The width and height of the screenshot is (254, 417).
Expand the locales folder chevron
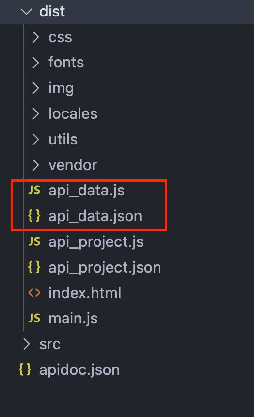[36, 113]
